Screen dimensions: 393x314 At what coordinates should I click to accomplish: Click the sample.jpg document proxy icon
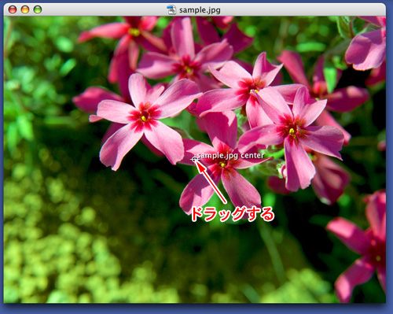click(171, 9)
